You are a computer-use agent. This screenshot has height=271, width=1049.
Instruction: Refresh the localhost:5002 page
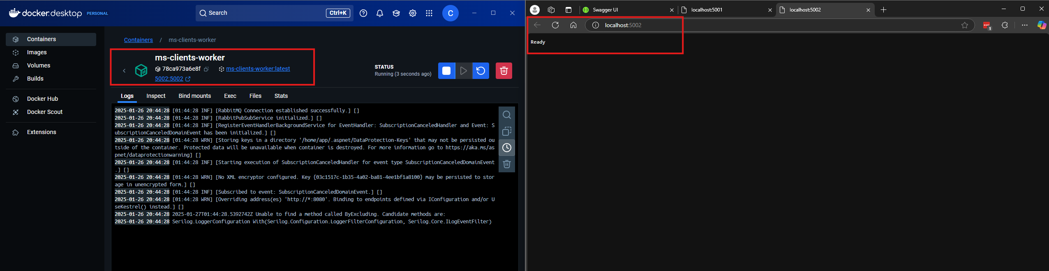(x=555, y=25)
